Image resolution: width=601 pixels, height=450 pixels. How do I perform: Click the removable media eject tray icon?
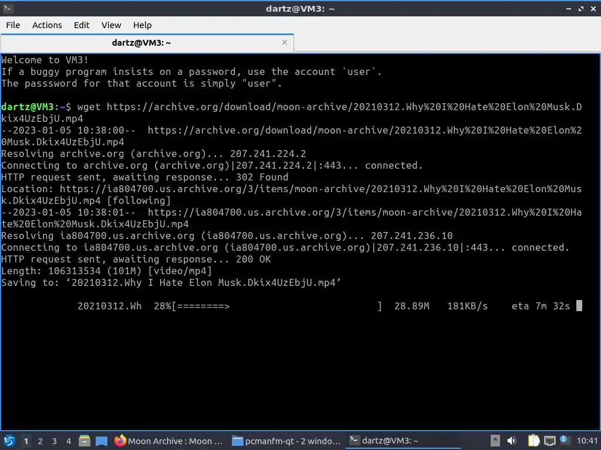tap(495, 441)
